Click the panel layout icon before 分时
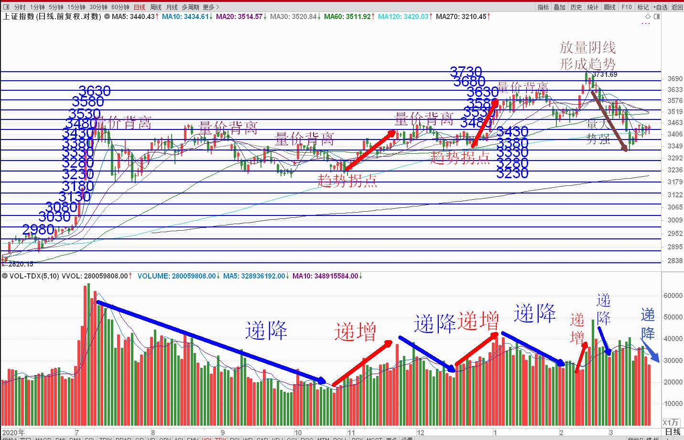This screenshot has height=440, width=684. [x=7, y=7]
